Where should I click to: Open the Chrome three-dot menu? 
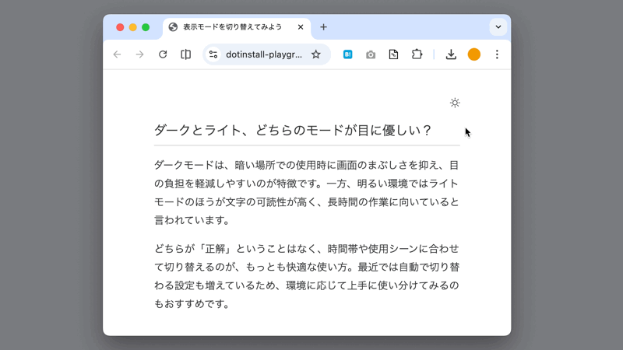point(497,54)
